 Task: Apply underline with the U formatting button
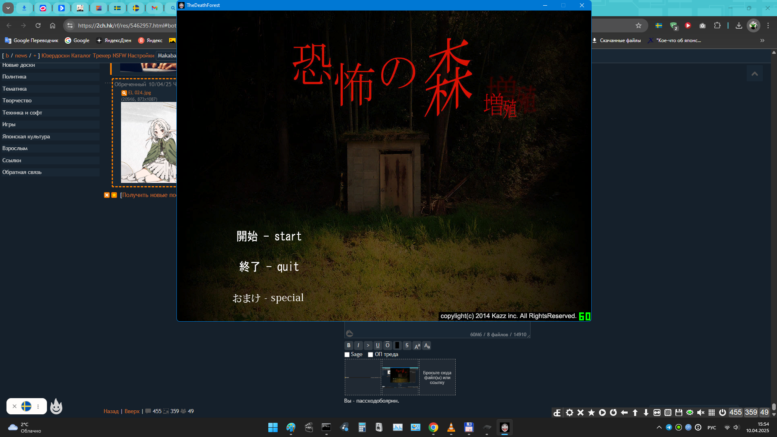(378, 345)
